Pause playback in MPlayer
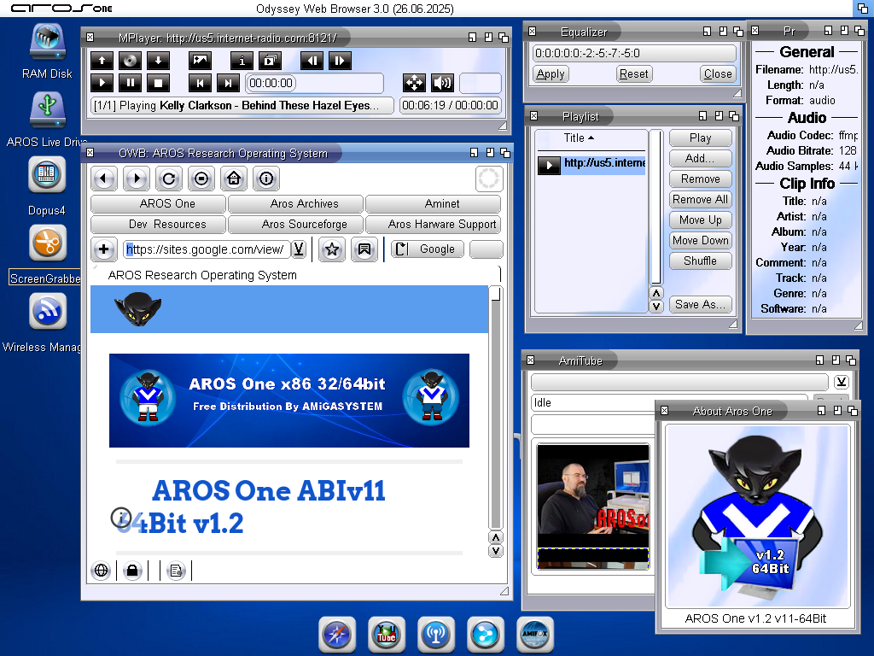Screen dimensions: 874x656 [130, 83]
